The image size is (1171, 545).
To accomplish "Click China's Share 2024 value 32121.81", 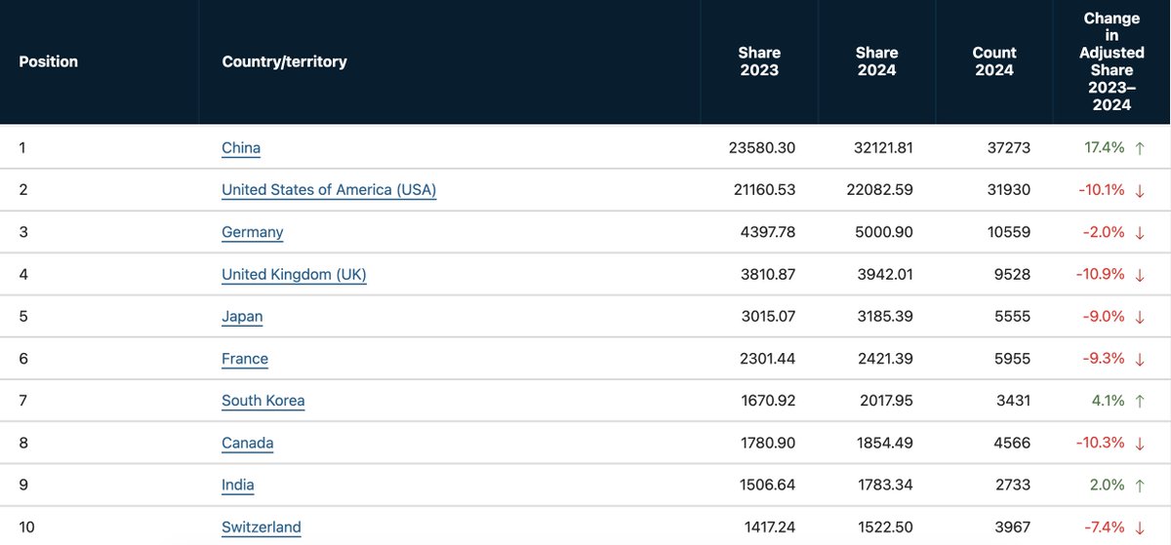I will tap(880, 148).
